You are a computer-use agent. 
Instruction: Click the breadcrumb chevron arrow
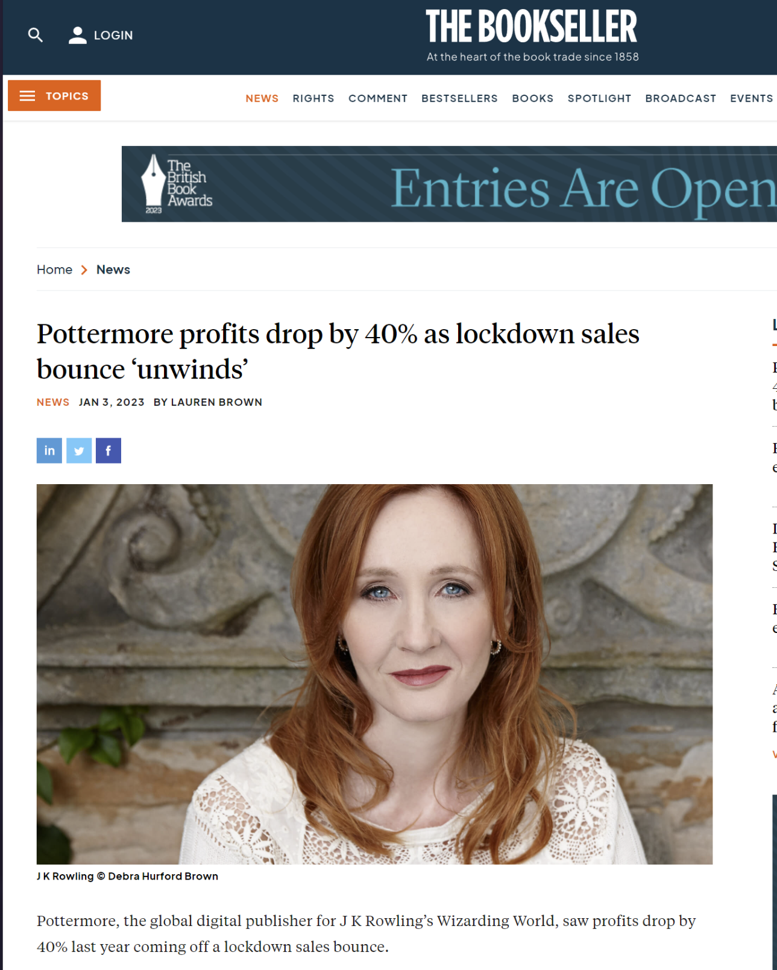coord(84,269)
